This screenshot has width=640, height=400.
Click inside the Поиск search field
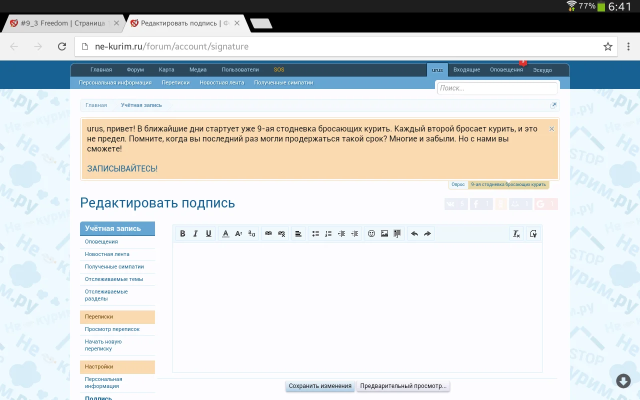[x=497, y=88]
